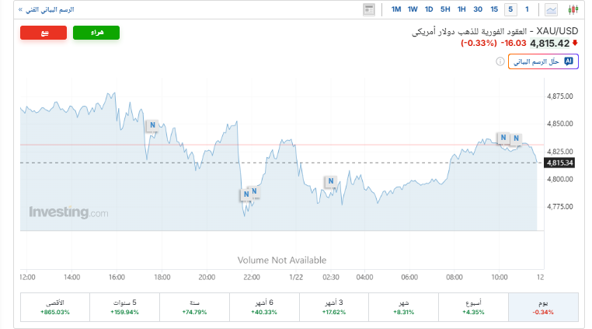
Task: Switch to area chart type
Action: tap(552, 10)
